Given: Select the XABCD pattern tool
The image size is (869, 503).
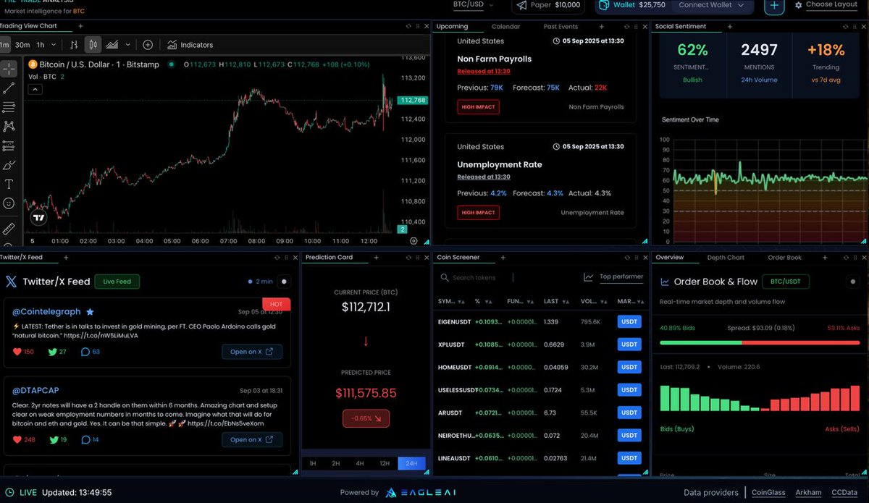Looking at the screenshot, I should (9, 127).
